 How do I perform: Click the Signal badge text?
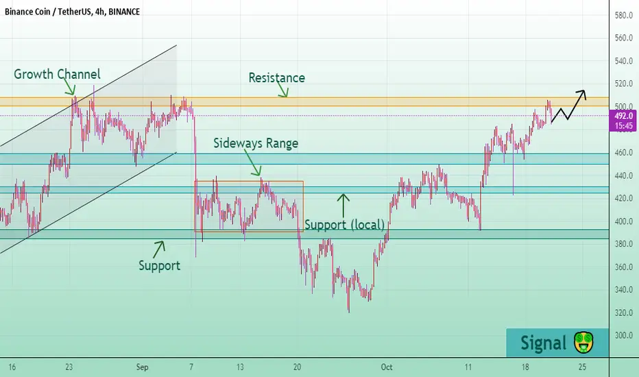click(x=543, y=343)
